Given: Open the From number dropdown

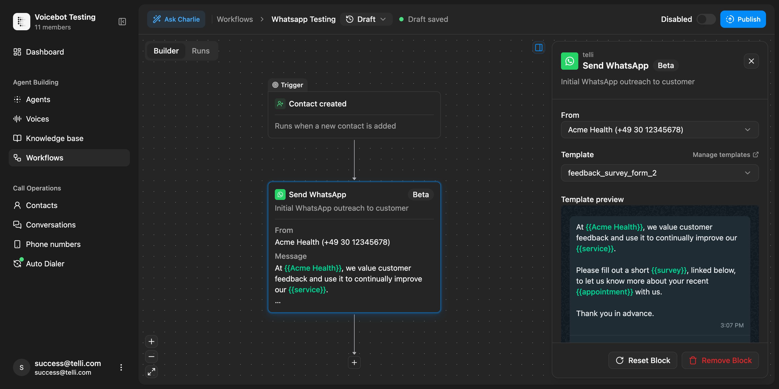Looking at the screenshot, I should tap(659, 130).
